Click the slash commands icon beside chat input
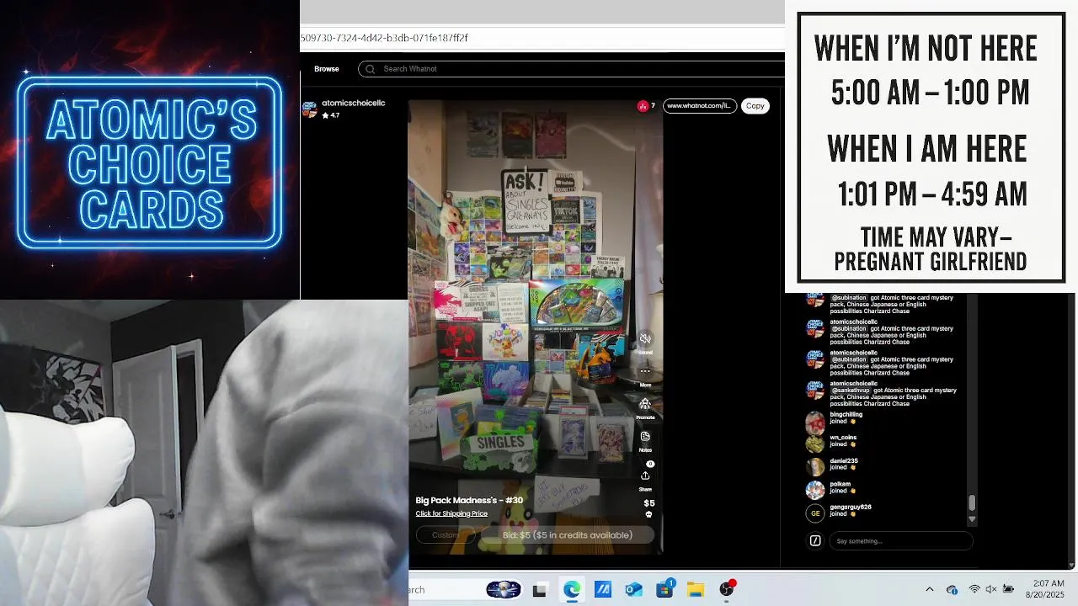The width and height of the screenshot is (1078, 606). 815,541
